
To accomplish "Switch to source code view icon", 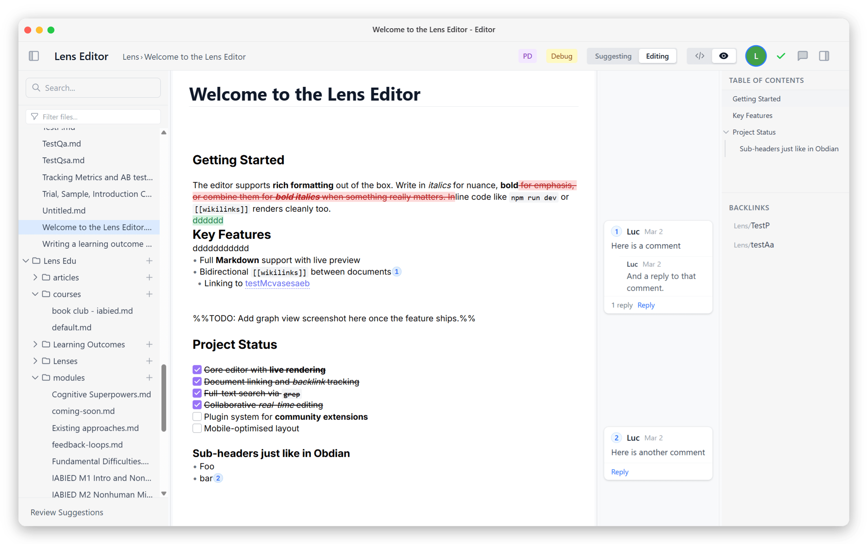I will 700,56.
